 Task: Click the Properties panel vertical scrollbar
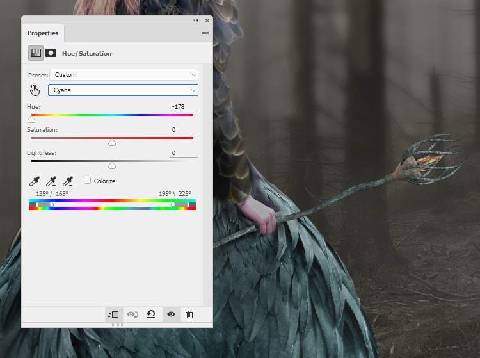208,184
